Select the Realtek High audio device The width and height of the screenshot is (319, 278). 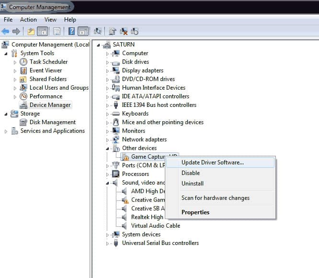tap(147, 217)
